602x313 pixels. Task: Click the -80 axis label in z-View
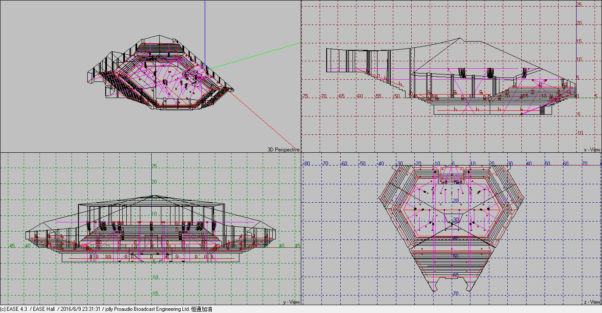306,164
